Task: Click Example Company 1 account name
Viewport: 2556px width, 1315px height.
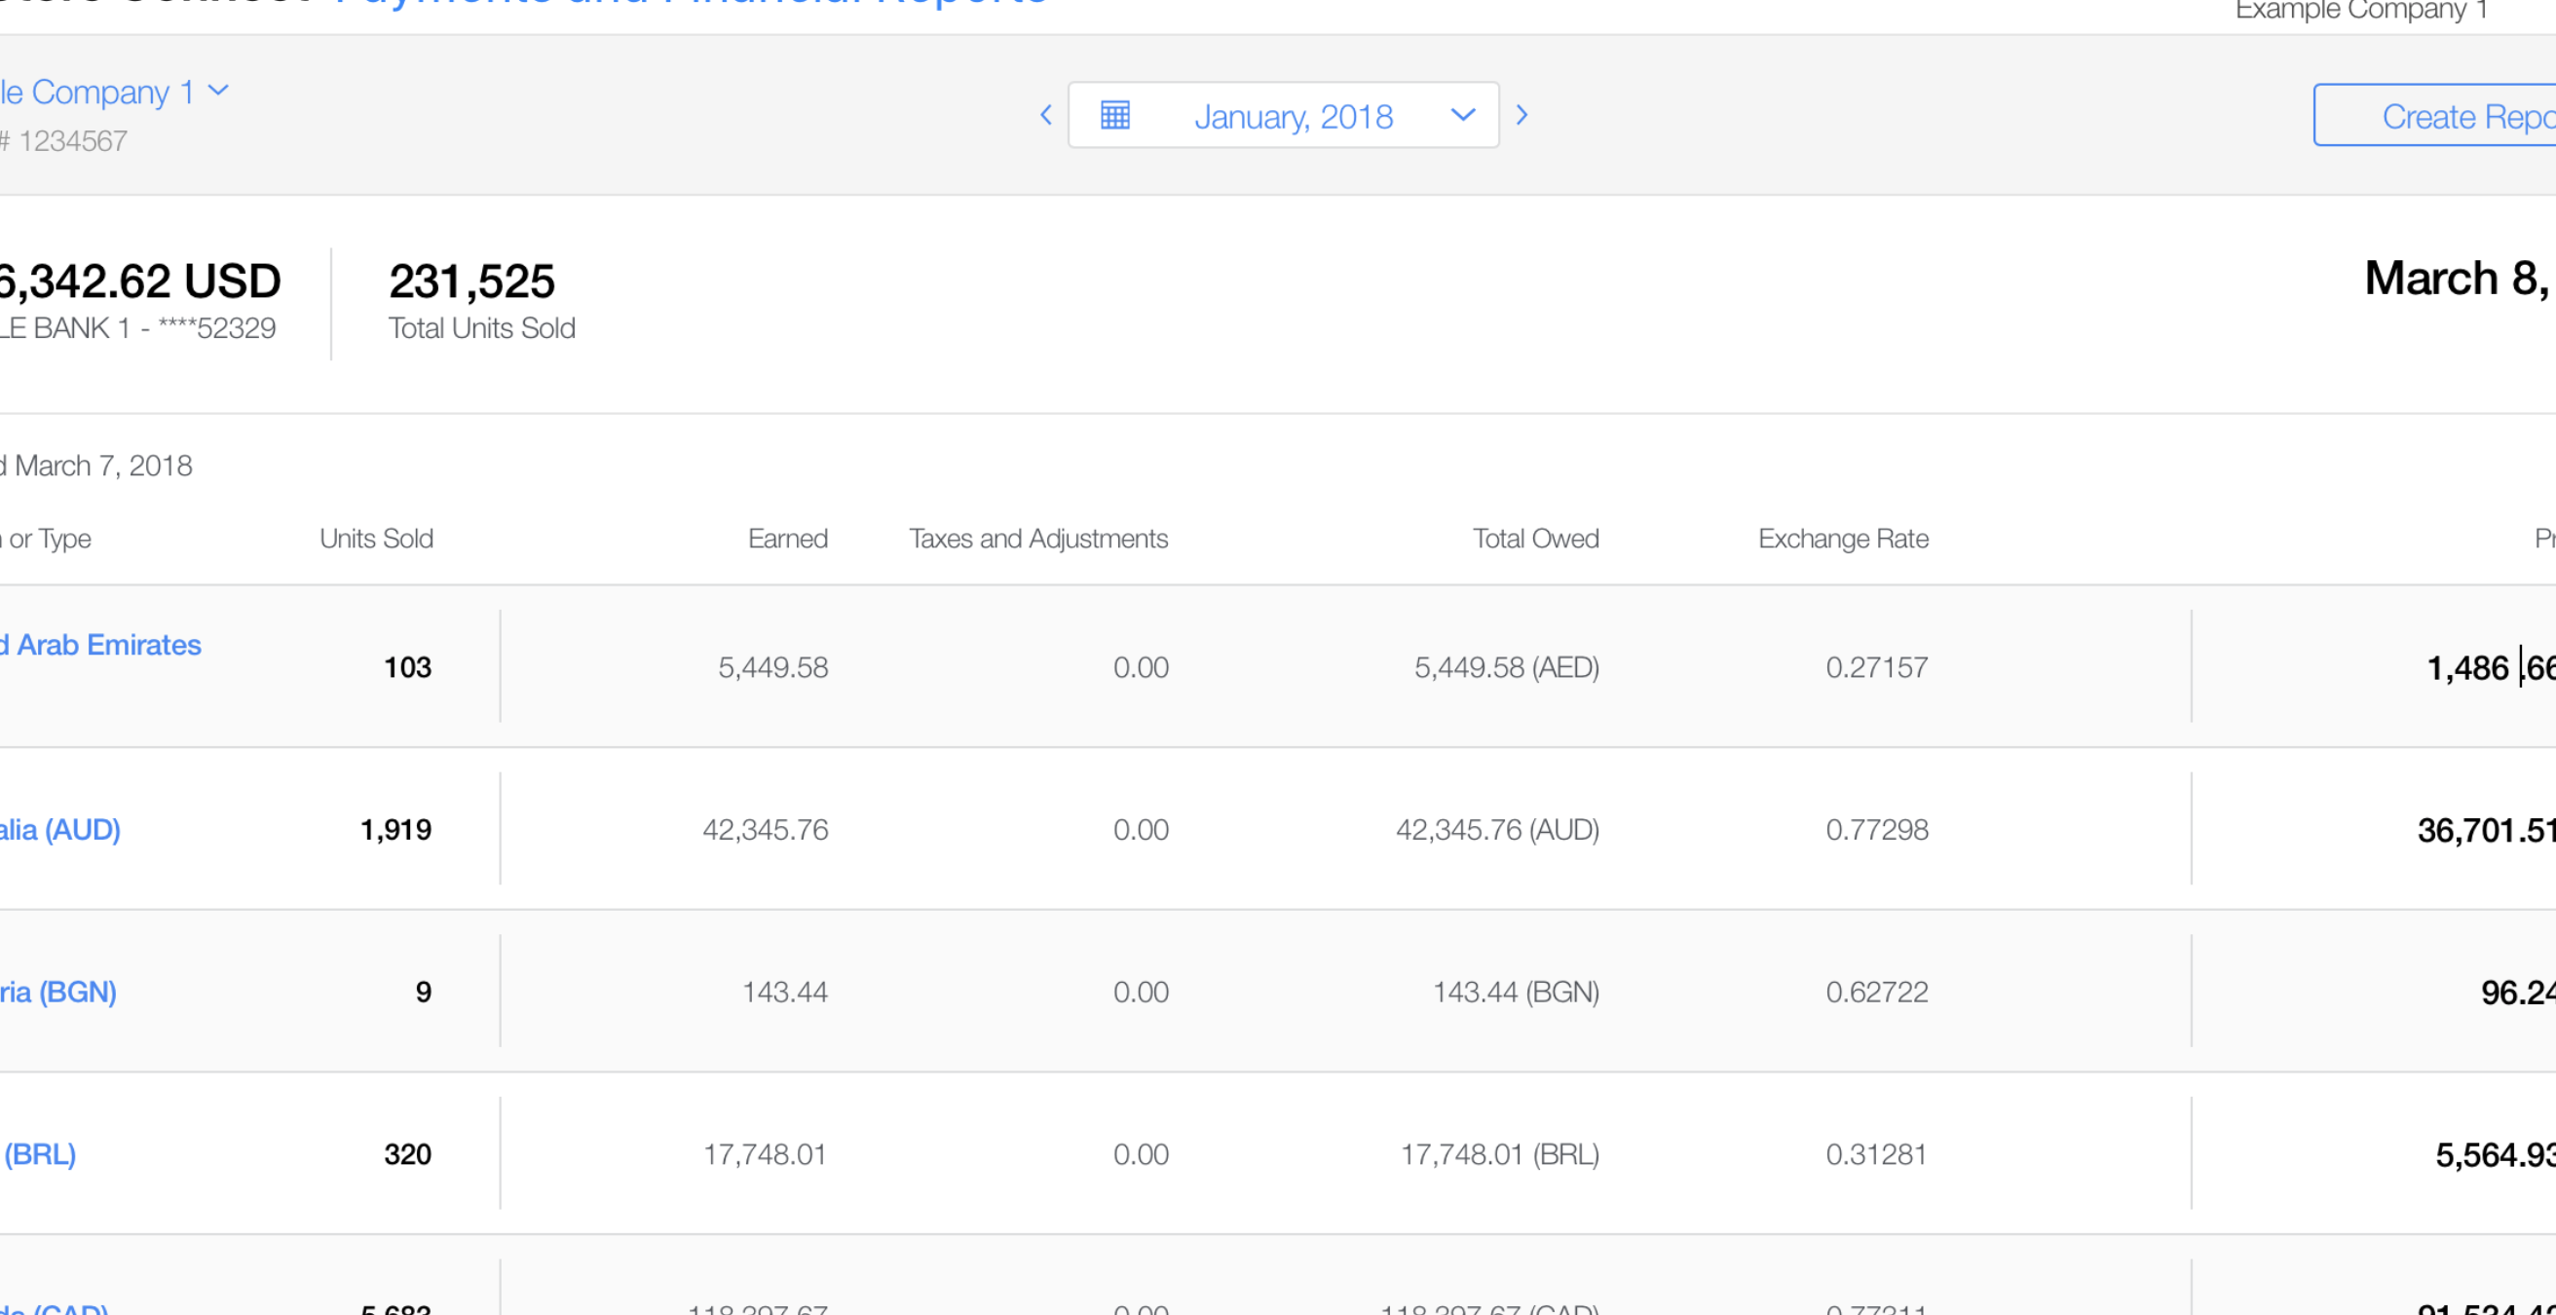Action: click(2361, 10)
